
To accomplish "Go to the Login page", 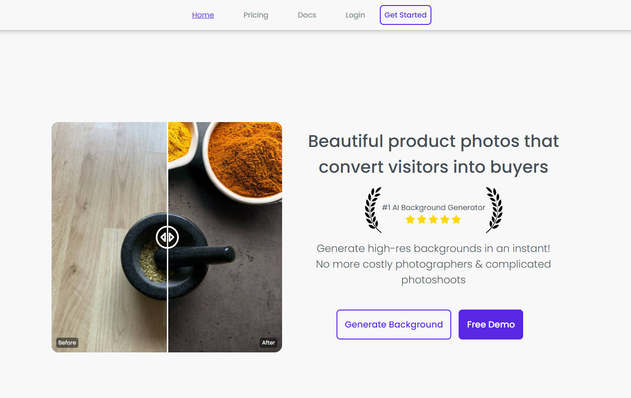I will tap(355, 15).
